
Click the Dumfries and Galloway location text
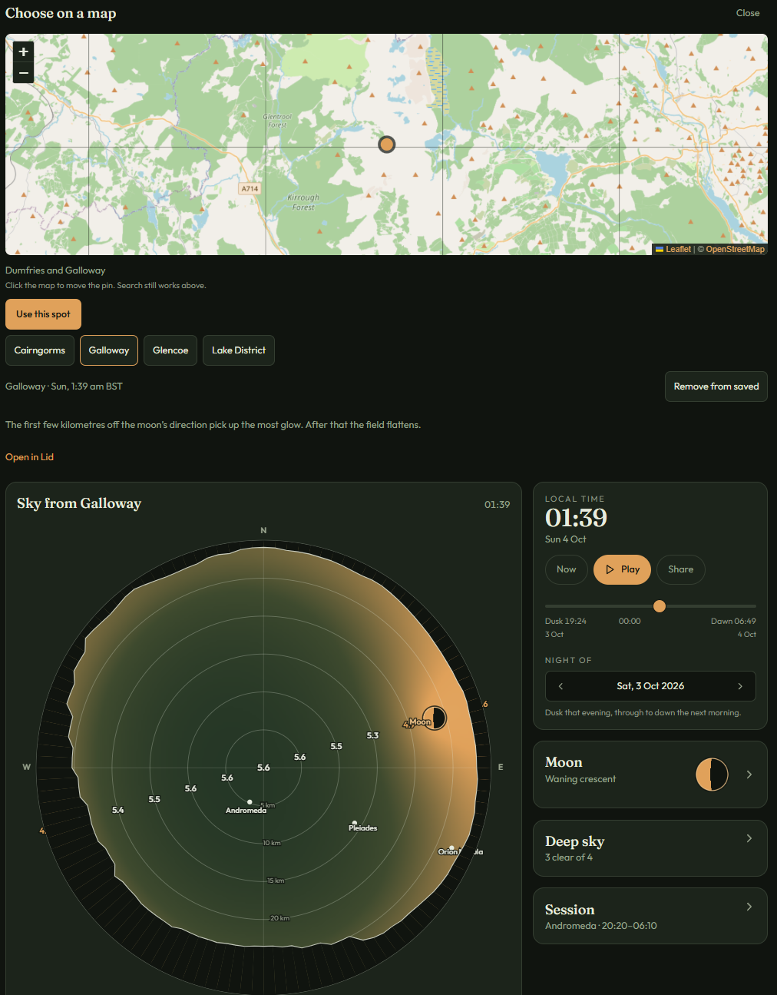(x=55, y=270)
